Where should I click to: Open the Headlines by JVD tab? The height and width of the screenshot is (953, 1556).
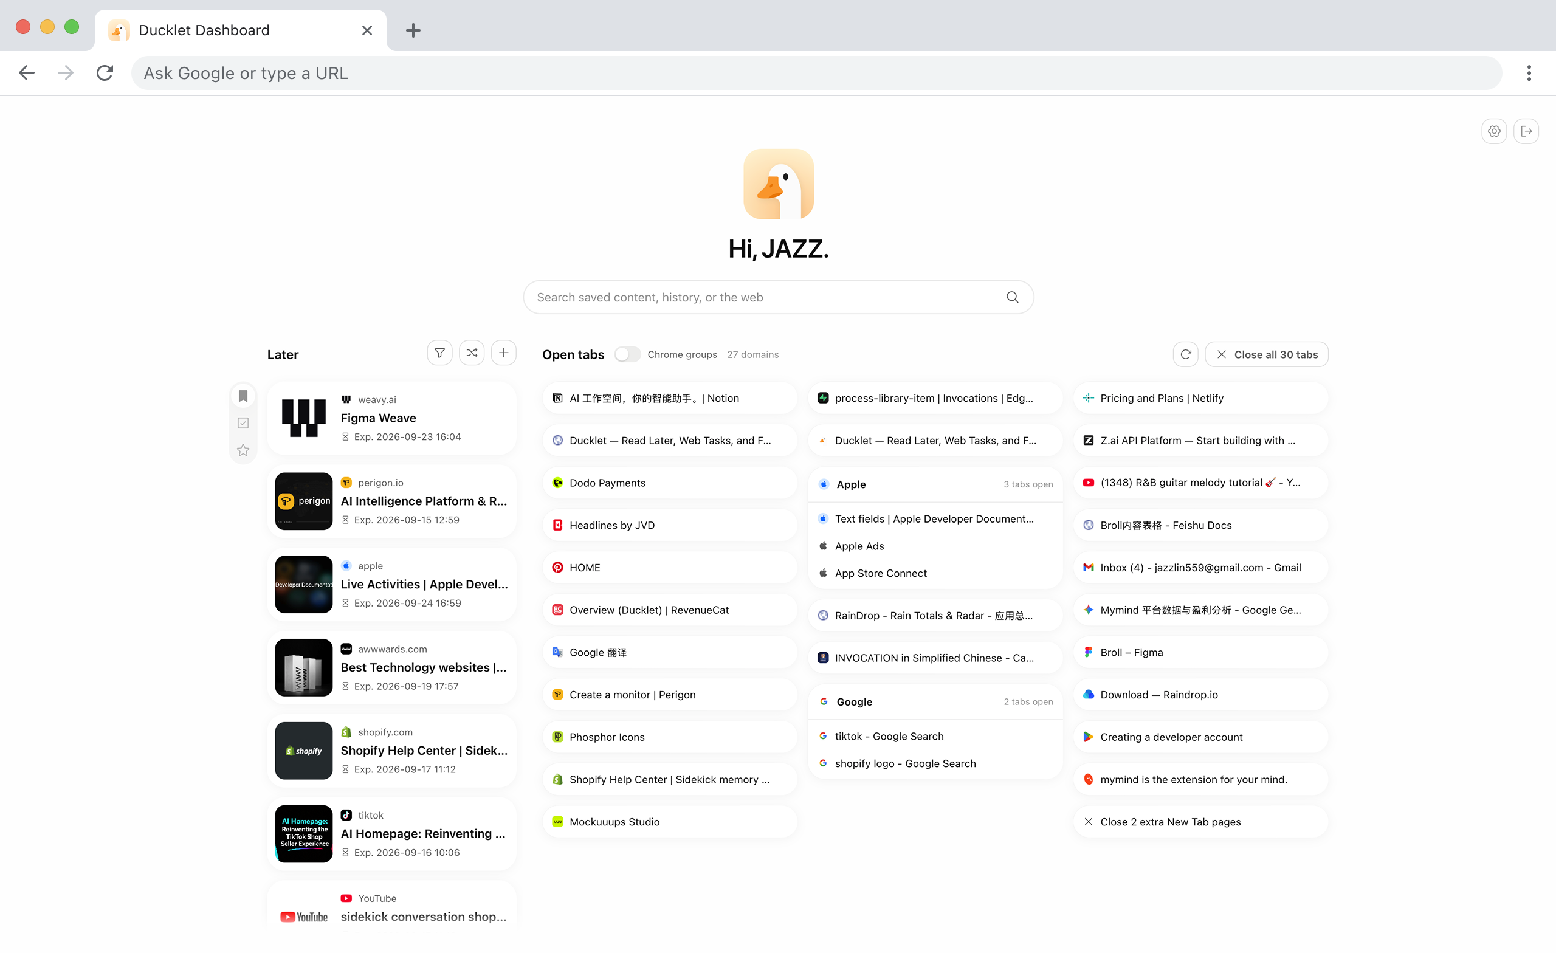[670, 525]
